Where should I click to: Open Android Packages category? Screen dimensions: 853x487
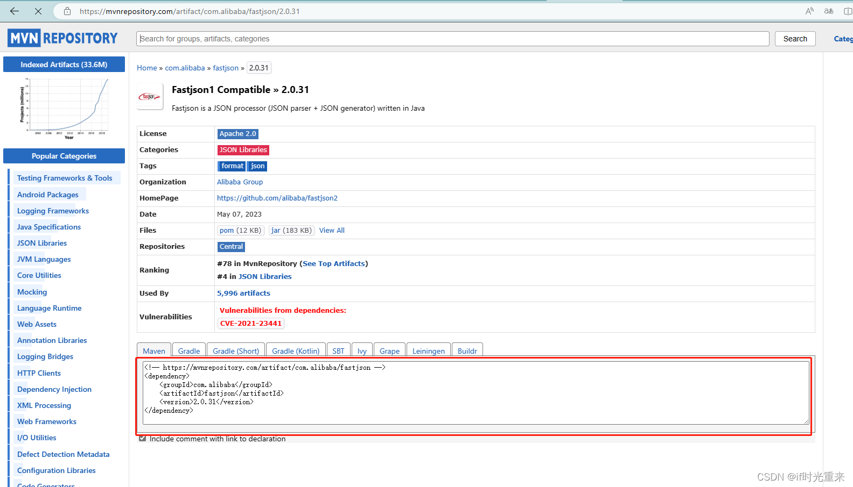coord(48,195)
